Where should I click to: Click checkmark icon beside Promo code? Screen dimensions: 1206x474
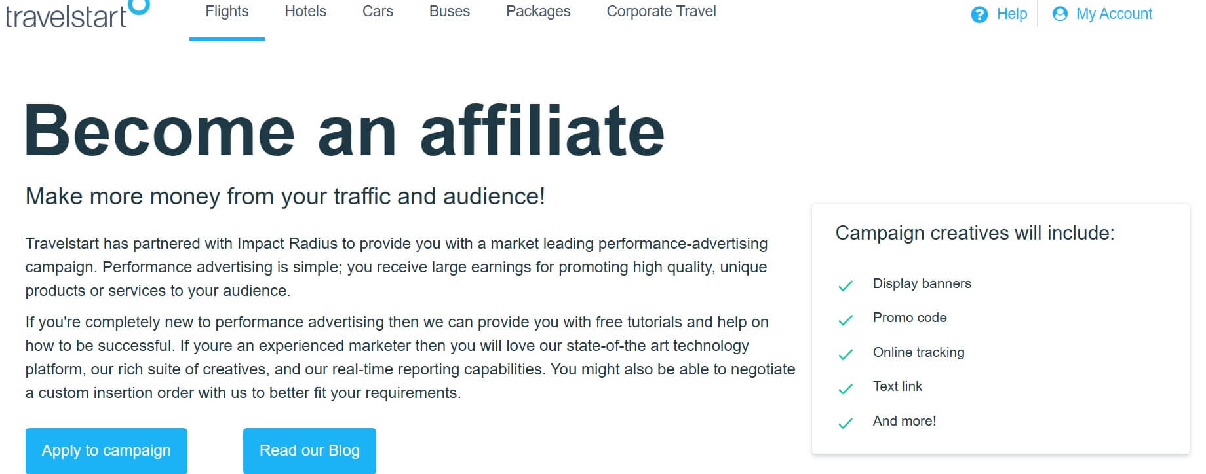tap(846, 319)
